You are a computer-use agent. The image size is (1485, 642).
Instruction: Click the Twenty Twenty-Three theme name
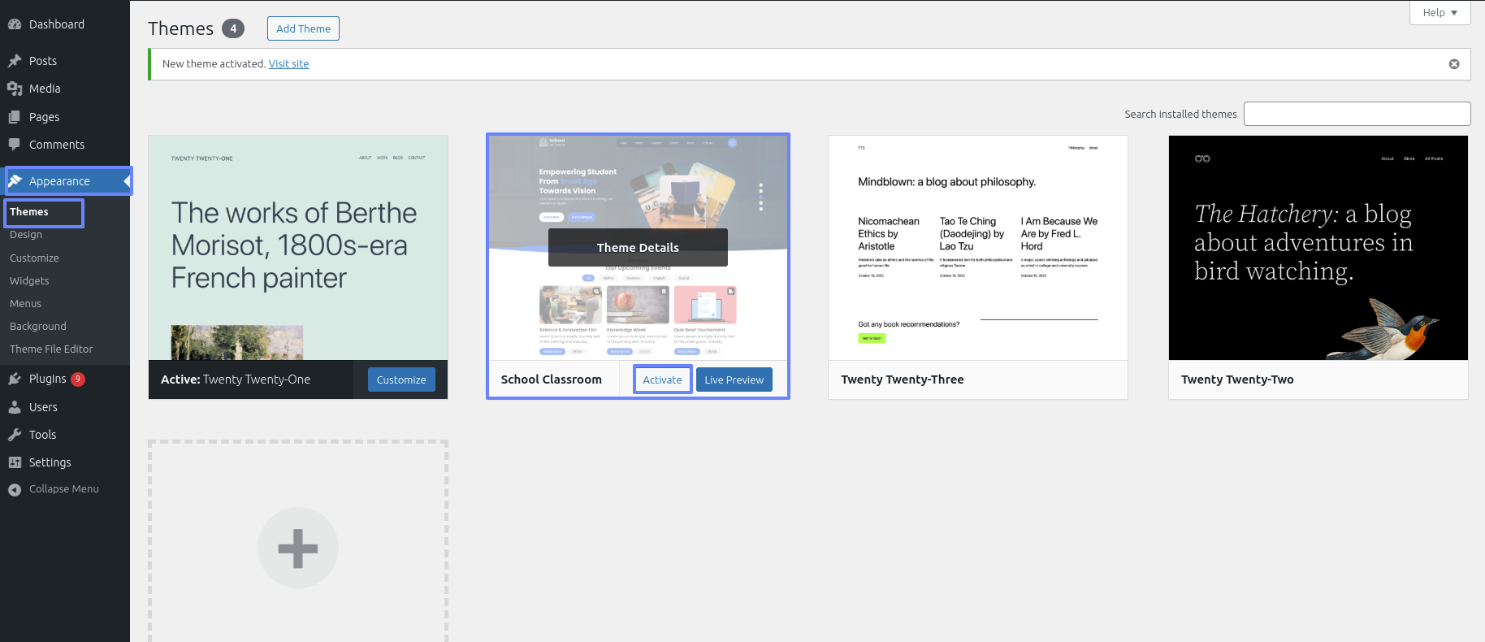pyautogui.click(x=902, y=380)
